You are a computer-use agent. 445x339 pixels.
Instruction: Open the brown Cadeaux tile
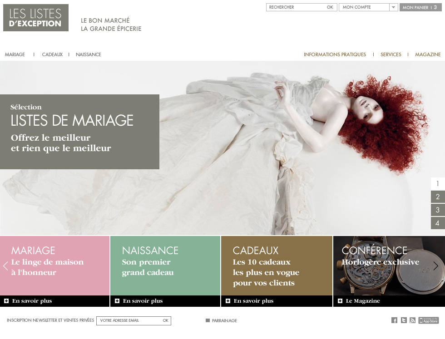pyautogui.click(x=277, y=266)
